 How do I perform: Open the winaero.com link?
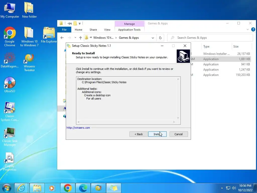pos(78,128)
